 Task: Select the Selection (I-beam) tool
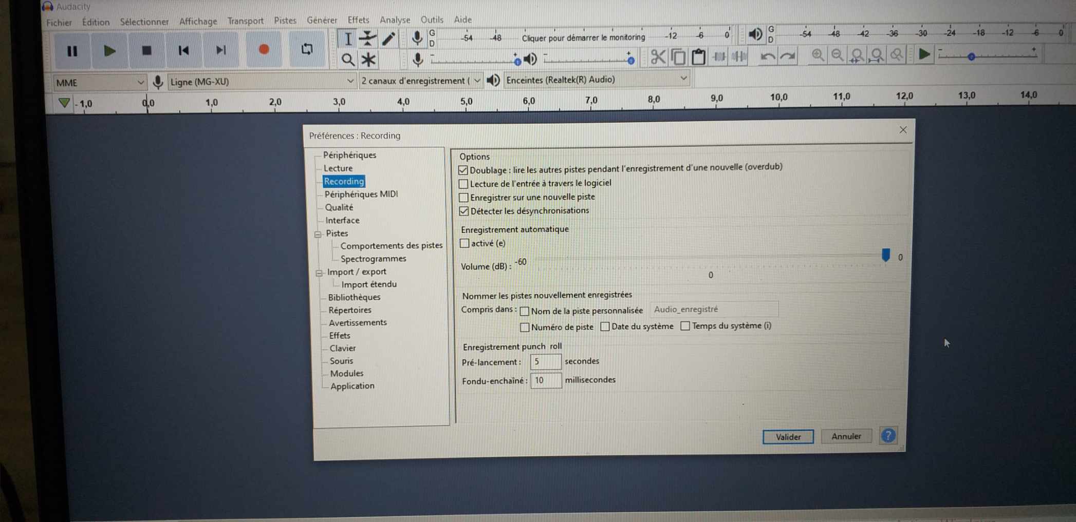click(348, 39)
